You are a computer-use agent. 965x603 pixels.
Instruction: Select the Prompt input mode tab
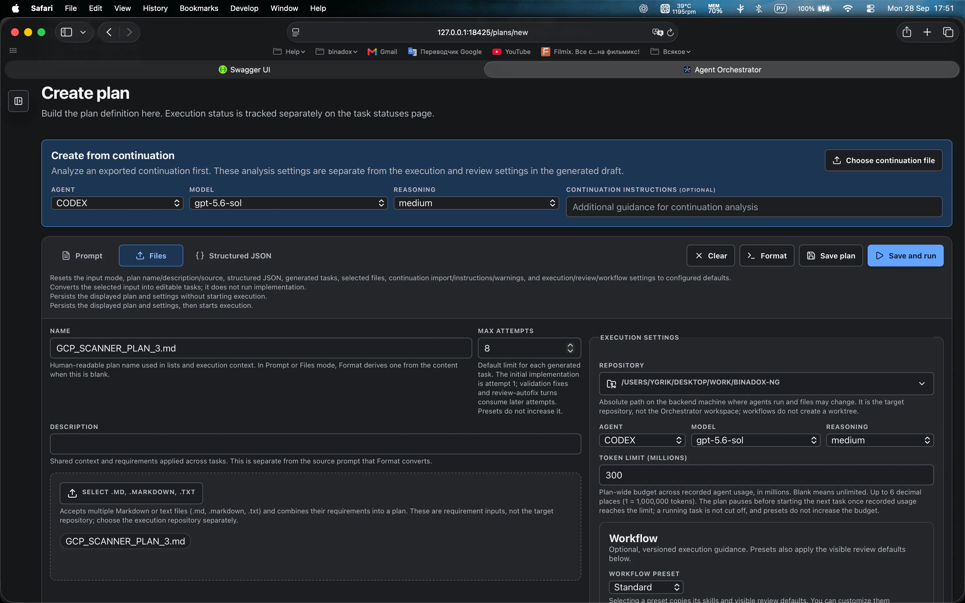[82, 256]
